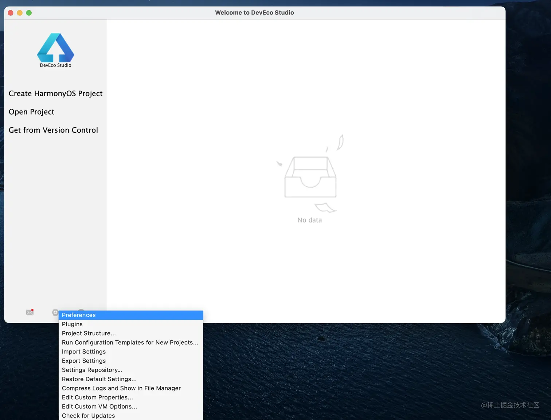Click Get from Version Control

point(53,130)
